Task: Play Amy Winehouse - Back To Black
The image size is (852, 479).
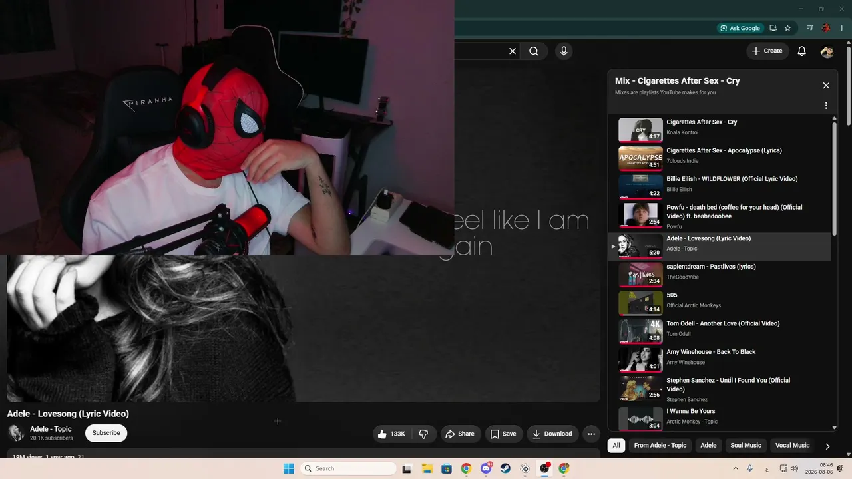Action: tap(721, 360)
